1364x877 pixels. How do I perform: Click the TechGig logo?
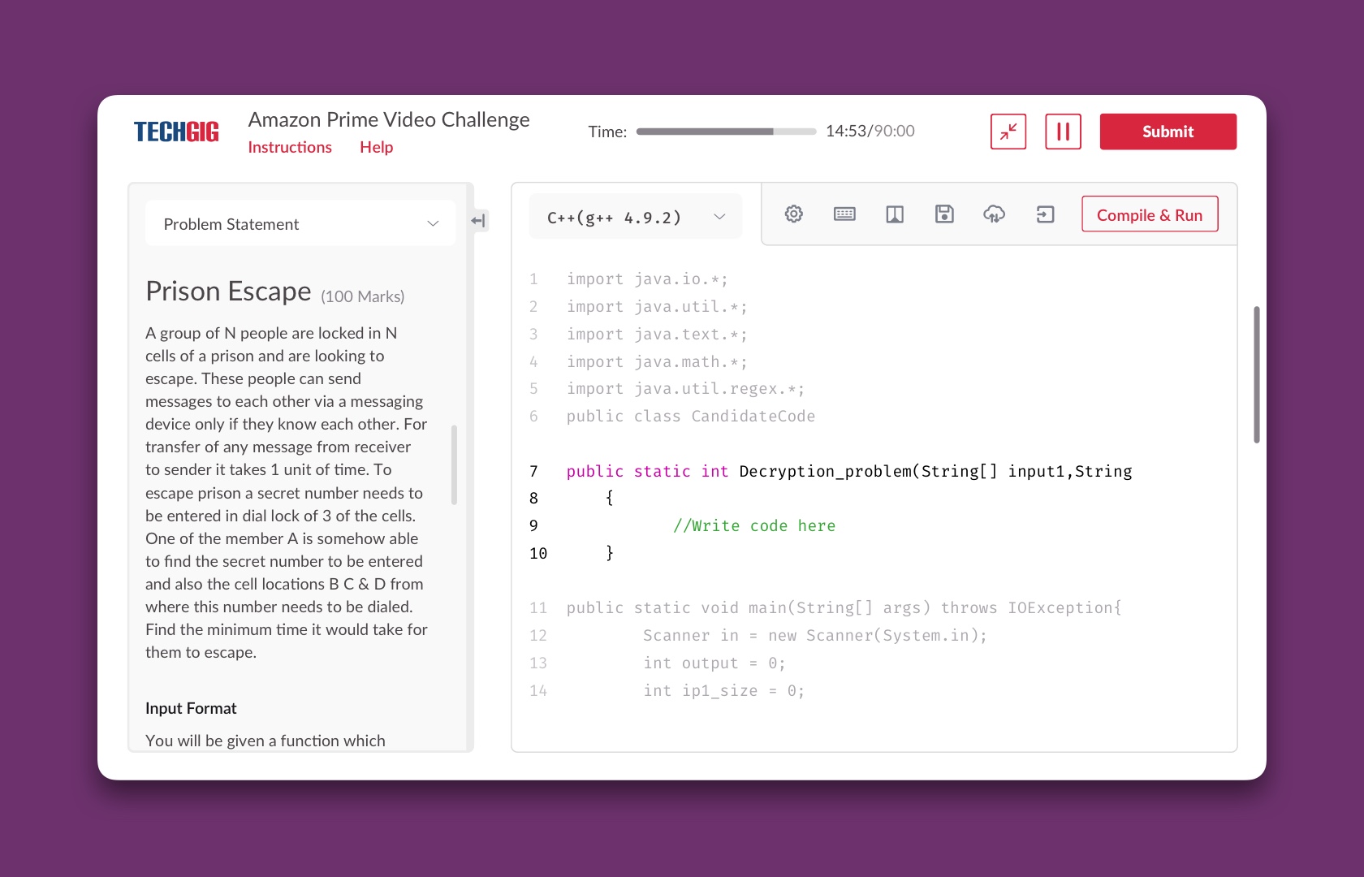tap(176, 132)
